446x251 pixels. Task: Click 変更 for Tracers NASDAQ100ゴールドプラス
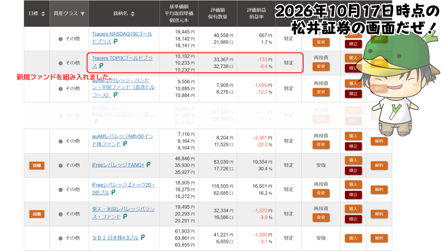tap(321, 42)
